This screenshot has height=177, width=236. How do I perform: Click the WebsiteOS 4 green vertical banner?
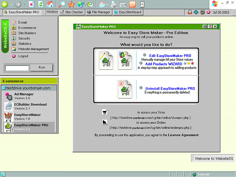[x=5, y=36]
